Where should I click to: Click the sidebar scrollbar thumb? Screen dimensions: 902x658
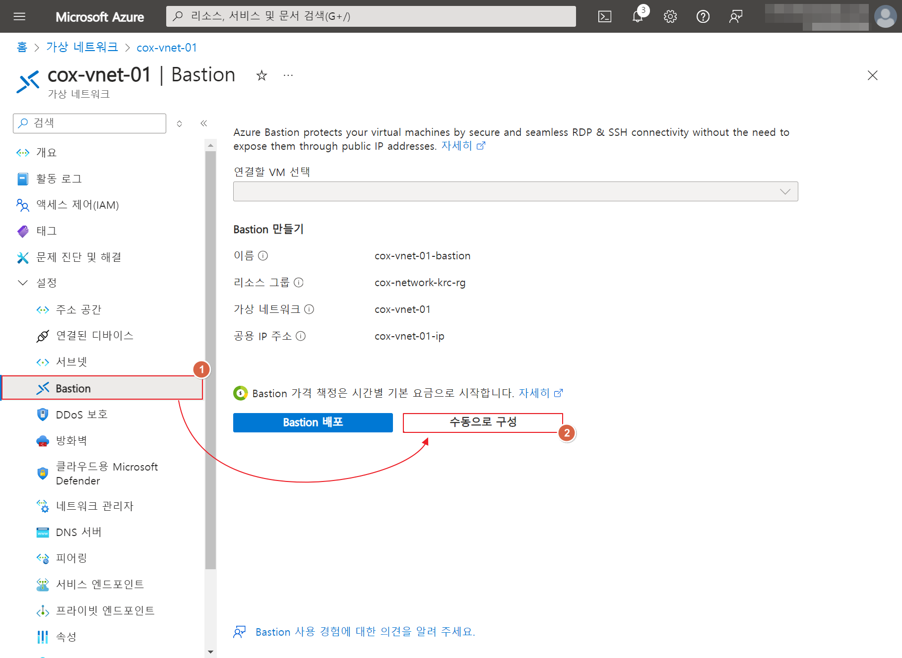[210, 360]
